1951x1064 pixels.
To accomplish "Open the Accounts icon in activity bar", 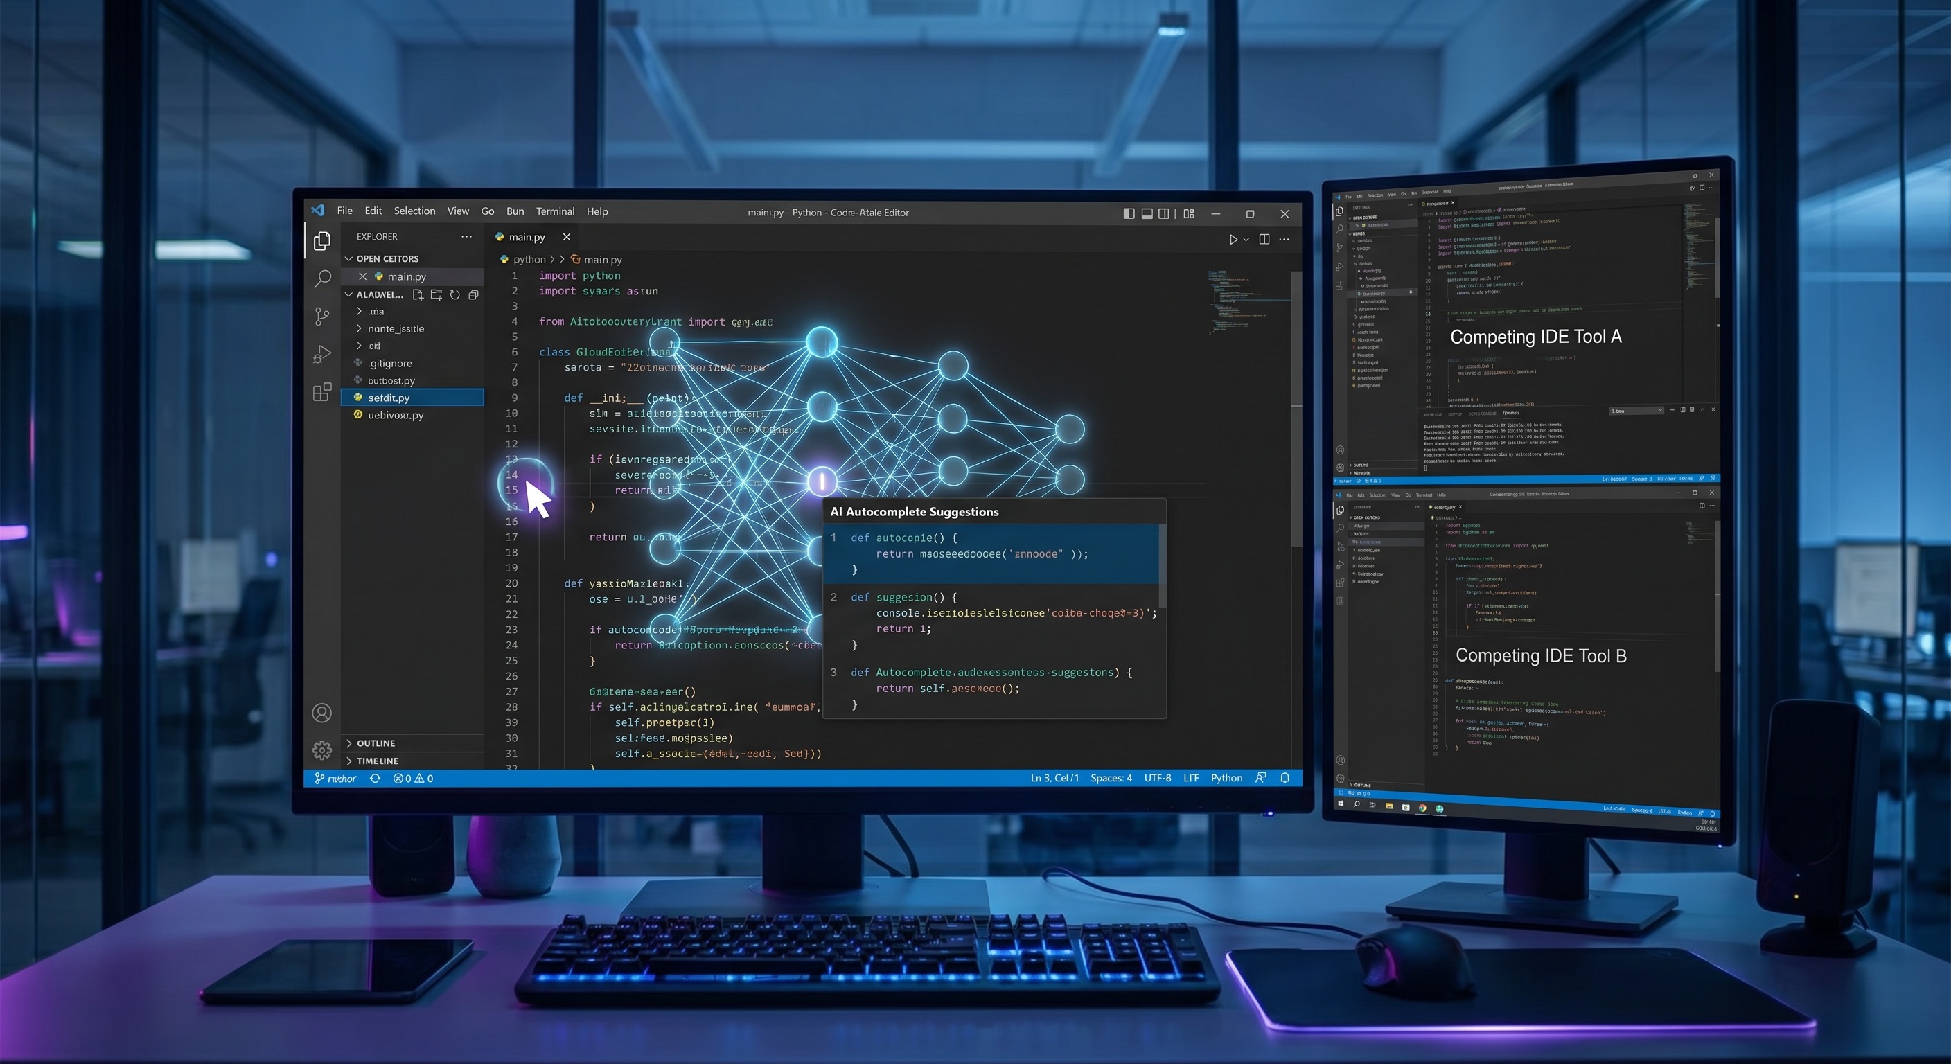I will (x=322, y=713).
